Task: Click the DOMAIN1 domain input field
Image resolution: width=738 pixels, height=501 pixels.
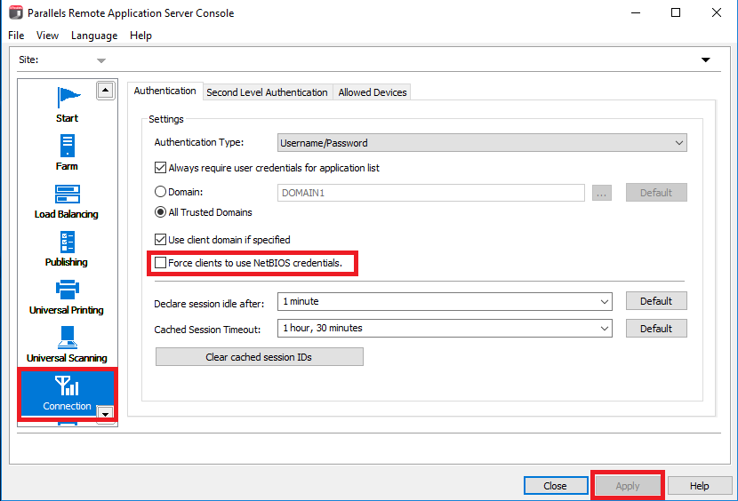Action: 430,193
